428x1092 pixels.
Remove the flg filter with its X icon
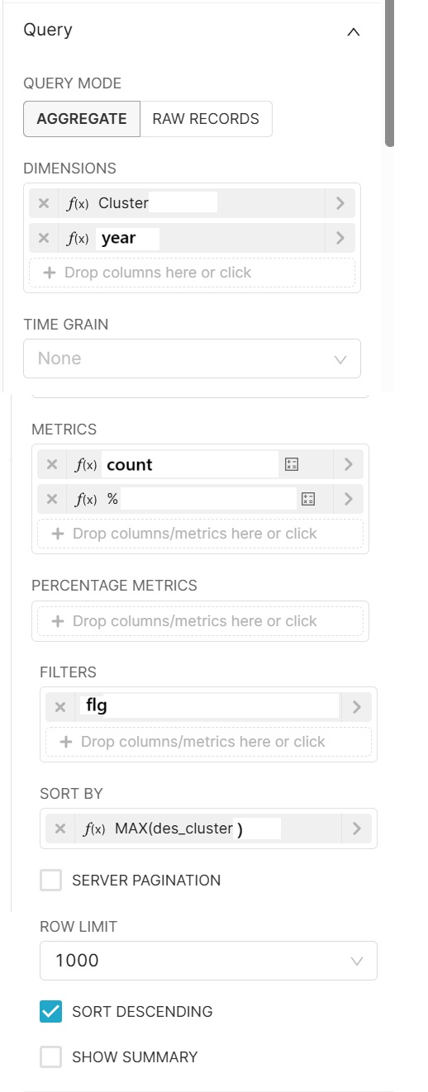tap(60, 707)
